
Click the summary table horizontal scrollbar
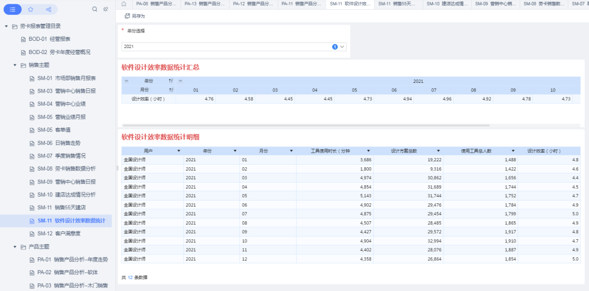tap(305, 125)
